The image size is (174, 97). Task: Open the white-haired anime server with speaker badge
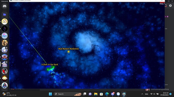coord(5,50)
